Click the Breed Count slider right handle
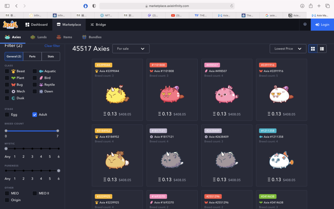This screenshot has width=334, height=209. pos(58,131)
